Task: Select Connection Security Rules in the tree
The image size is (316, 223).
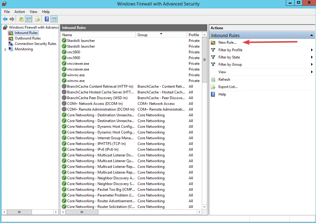Action: [x=36, y=44]
